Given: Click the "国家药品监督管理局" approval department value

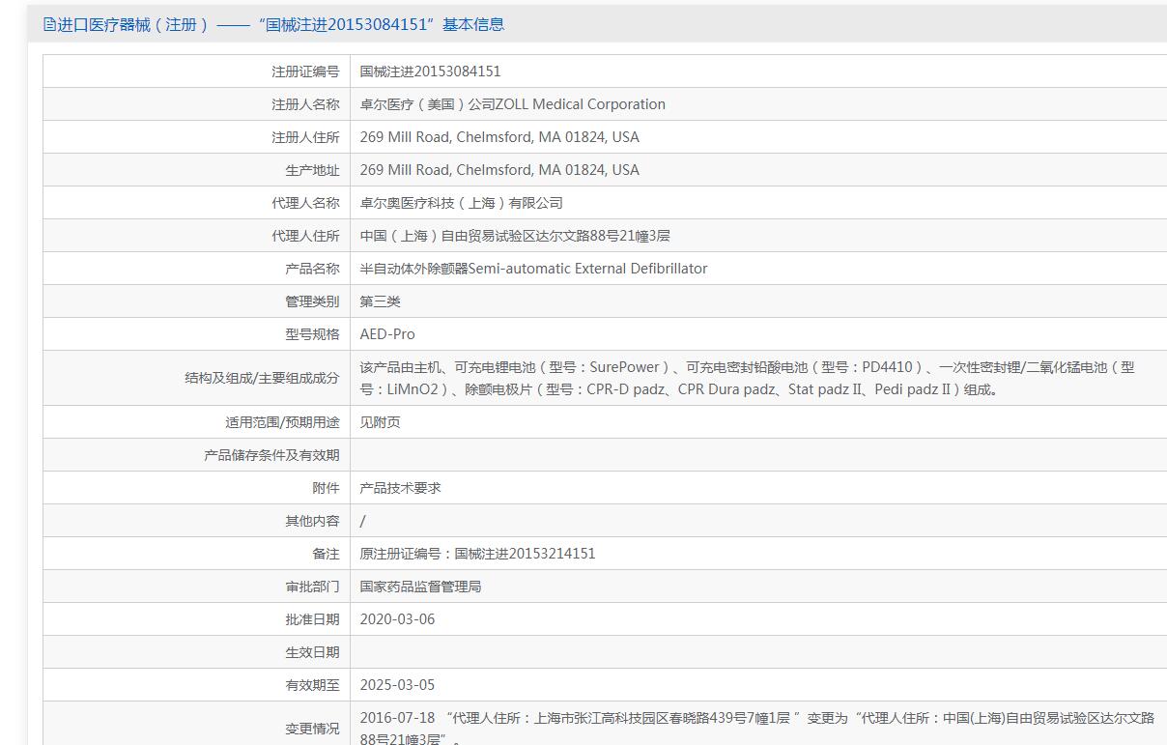Looking at the screenshot, I should [420, 587].
